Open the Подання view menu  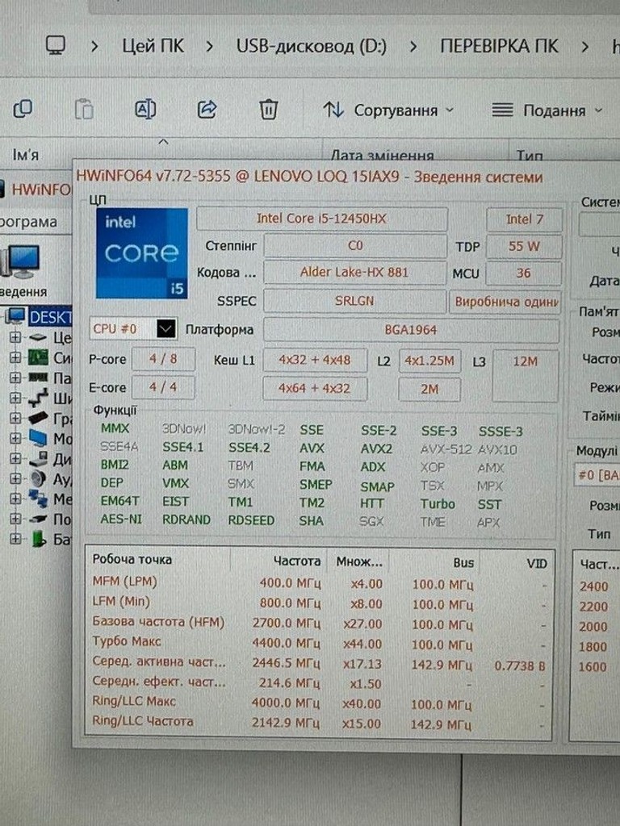point(547,111)
